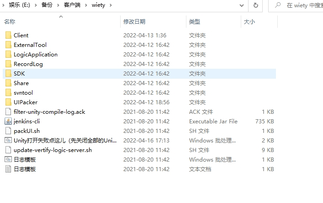
Task: Click the 2 KB size cell
Action: coord(268,140)
